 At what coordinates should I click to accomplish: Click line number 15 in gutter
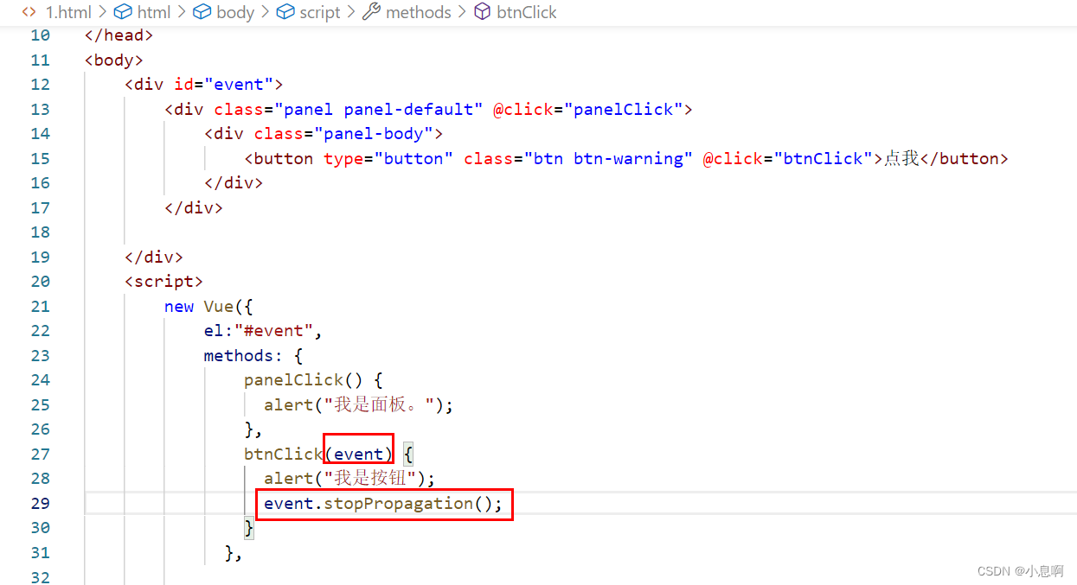click(x=40, y=159)
